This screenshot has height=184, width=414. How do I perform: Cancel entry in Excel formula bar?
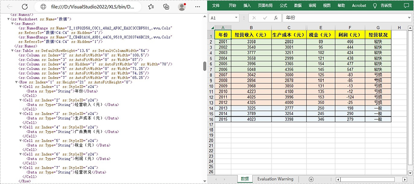[x=254, y=18]
